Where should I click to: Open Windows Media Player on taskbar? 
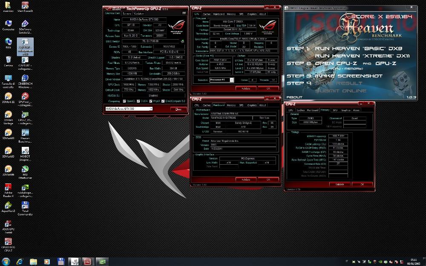pos(47,262)
